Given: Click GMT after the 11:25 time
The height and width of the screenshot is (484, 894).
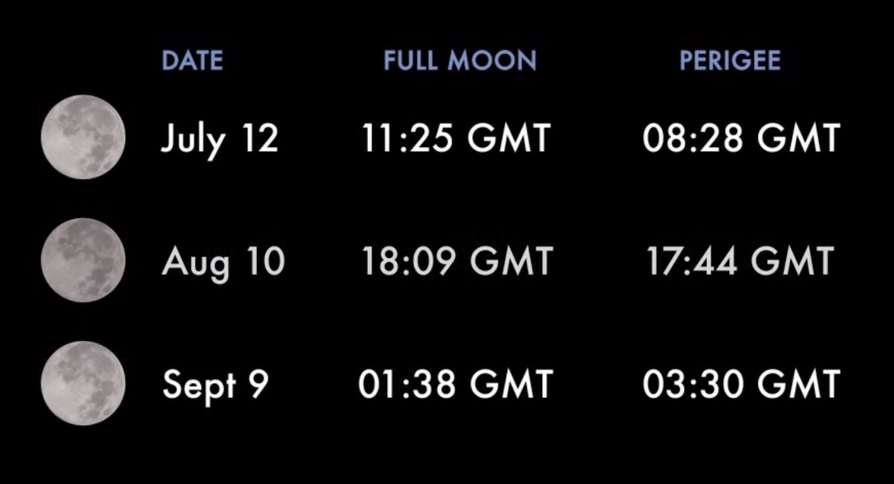Looking at the screenshot, I should 512,138.
